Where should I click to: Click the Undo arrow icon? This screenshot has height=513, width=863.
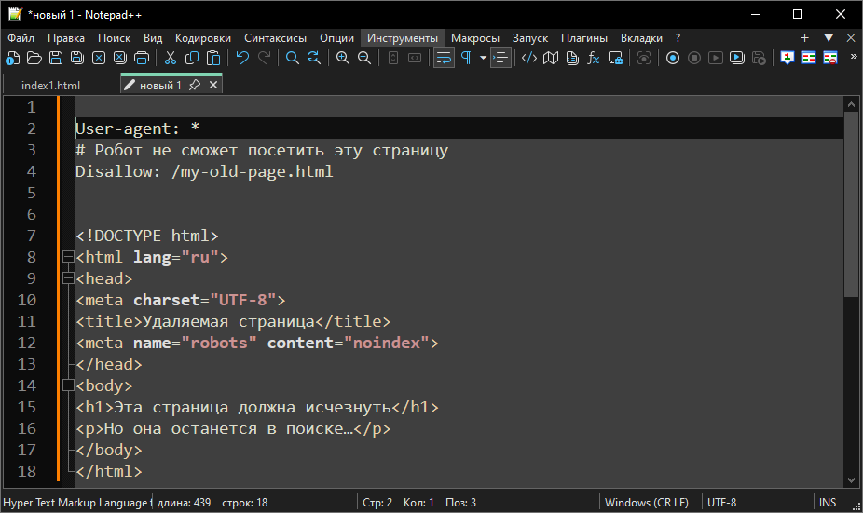pyautogui.click(x=242, y=58)
